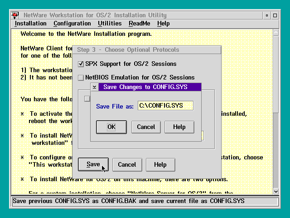Click scroll down arrow of main window
The height and width of the screenshot is (218, 290).
(x=276, y=192)
